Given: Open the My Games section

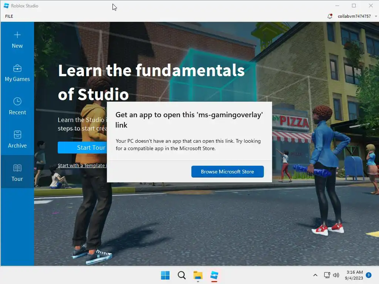Looking at the screenshot, I should click(x=17, y=73).
